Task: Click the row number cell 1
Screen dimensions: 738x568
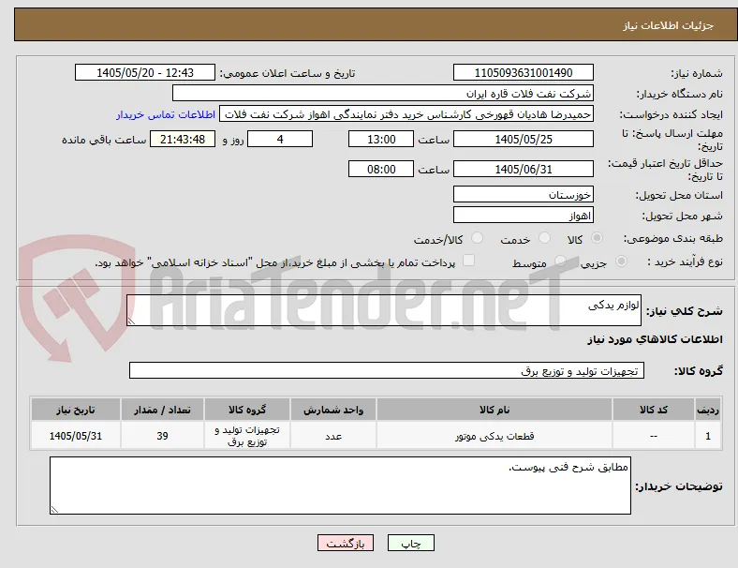Action: point(708,436)
